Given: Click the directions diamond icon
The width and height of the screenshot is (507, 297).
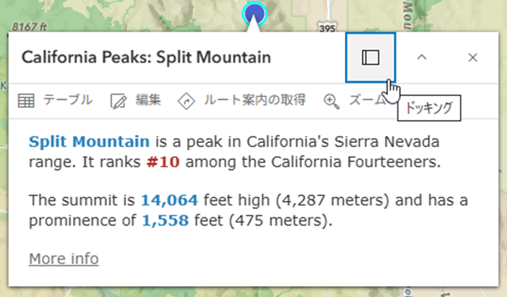Looking at the screenshot, I should [x=186, y=101].
